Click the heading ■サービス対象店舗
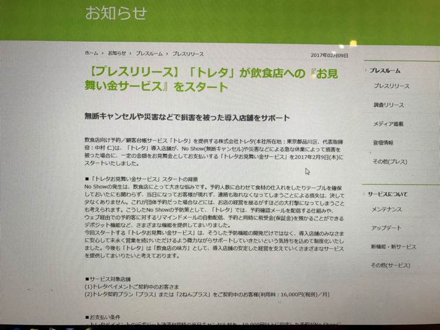The width and height of the screenshot is (440, 330). [108, 279]
